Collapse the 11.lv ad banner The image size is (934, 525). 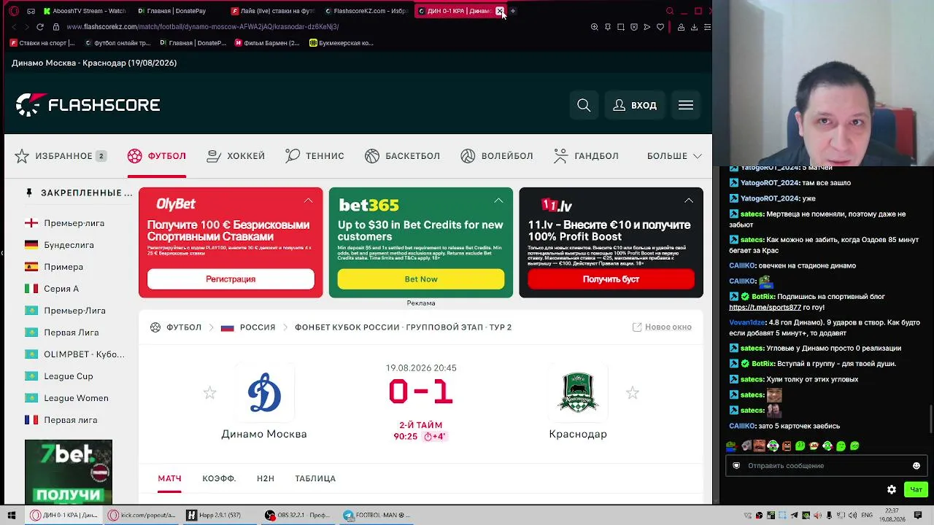(689, 201)
